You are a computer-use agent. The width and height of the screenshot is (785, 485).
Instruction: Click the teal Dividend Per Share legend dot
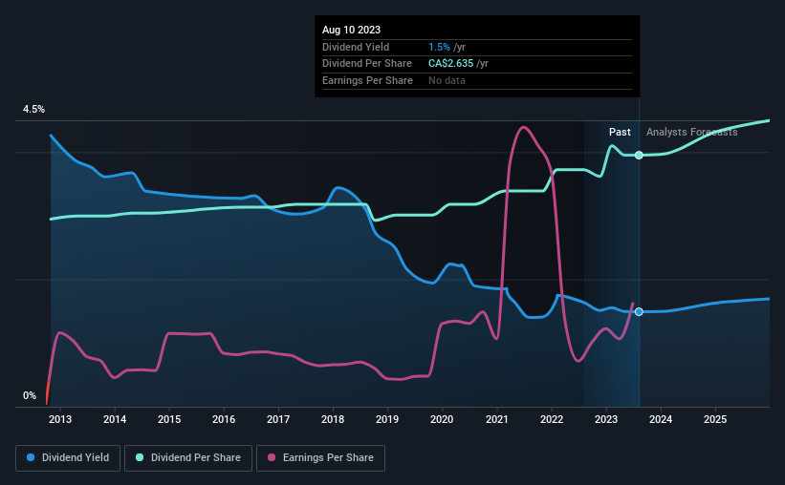(x=140, y=457)
